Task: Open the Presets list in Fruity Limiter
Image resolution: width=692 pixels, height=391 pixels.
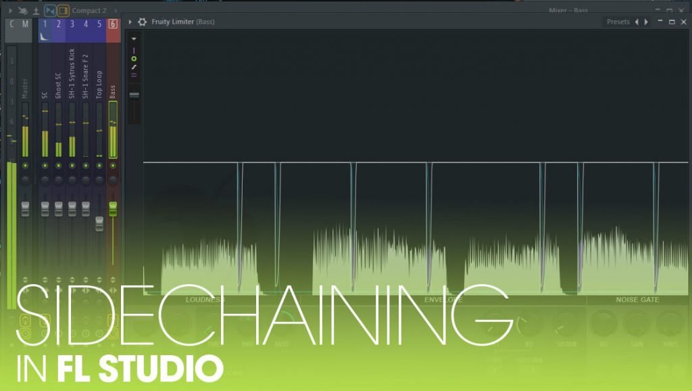Action: (x=618, y=22)
